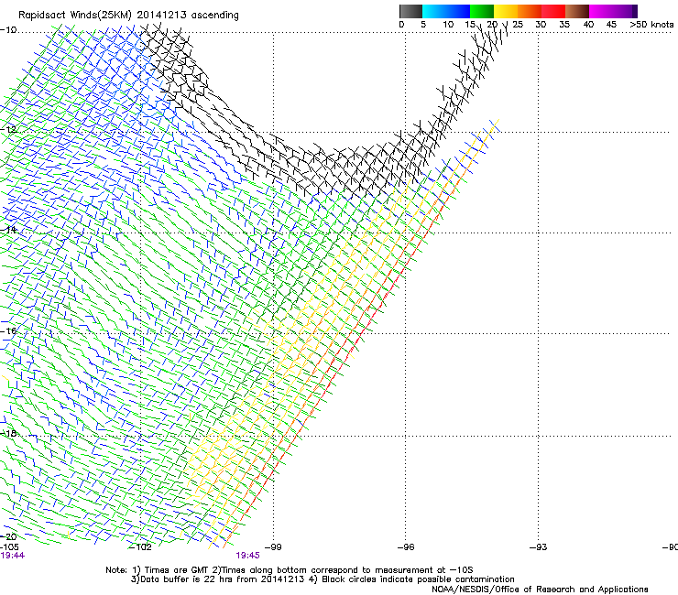The image size is (678, 595).
Task: Click the orange 25–30 knots color bar segment
Action: tap(530, 11)
